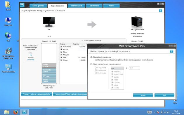
Task: Click the taskbar clock showing 14:46
Action: coord(176,112)
